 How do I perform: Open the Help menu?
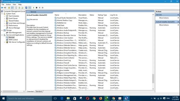click(20, 4)
